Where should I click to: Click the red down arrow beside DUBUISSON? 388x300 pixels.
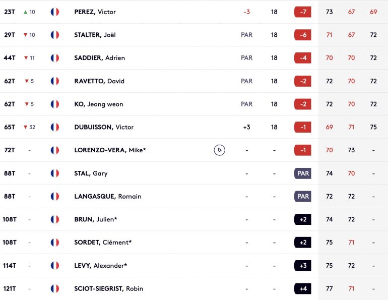click(x=26, y=127)
